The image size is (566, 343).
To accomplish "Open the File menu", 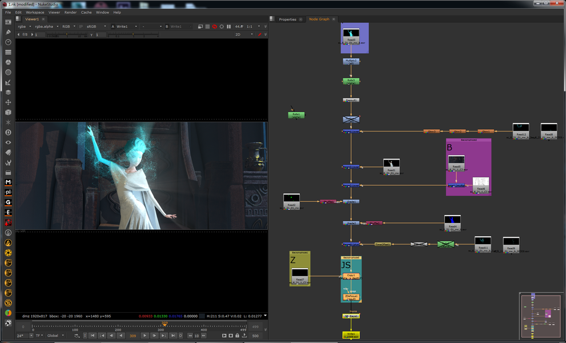I will point(8,12).
